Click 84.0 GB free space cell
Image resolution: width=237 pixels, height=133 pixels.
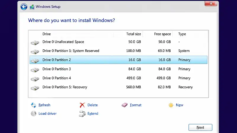pyautogui.click(x=164, y=69)
